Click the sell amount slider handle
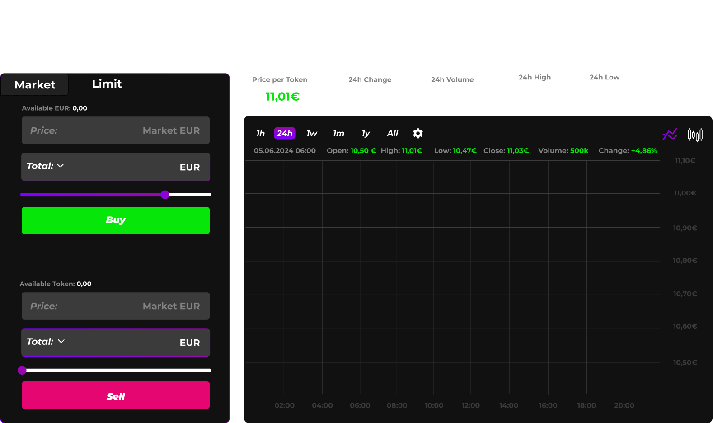 pyautogui.click(x=22, y=370)
